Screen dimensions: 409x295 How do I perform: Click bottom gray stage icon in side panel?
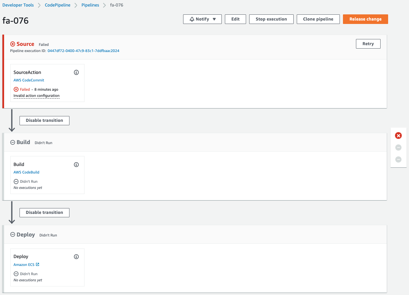[x=398, y=159]
